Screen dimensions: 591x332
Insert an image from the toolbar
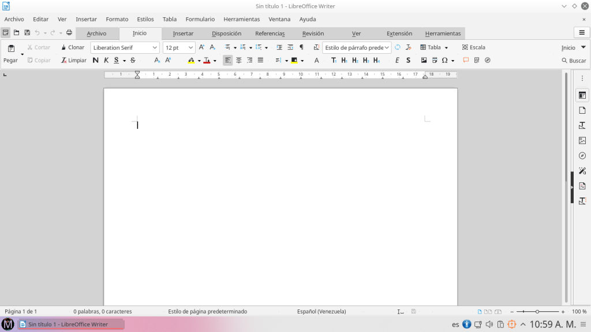pos(424,60)
